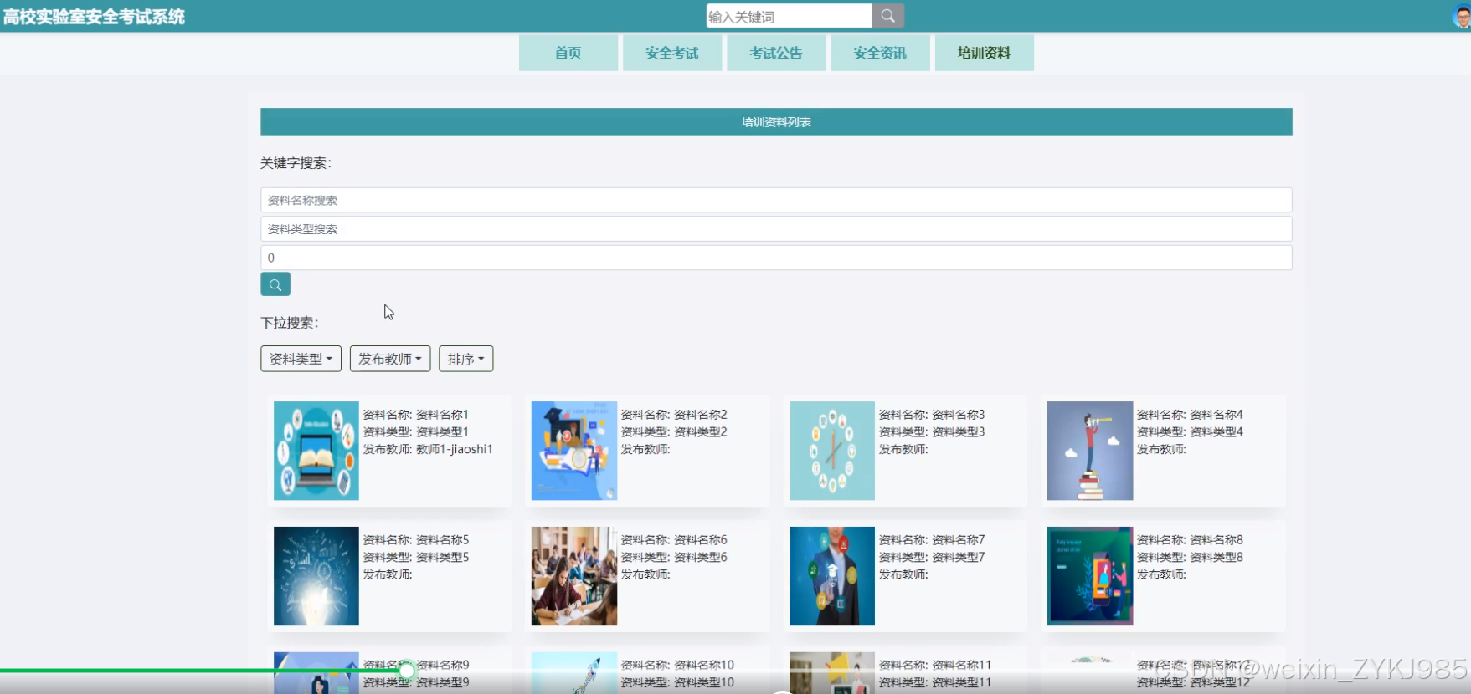Open the 首页 navigation tab
The width and height of the screenshot is (1471, 694).
tap(568, 53)
